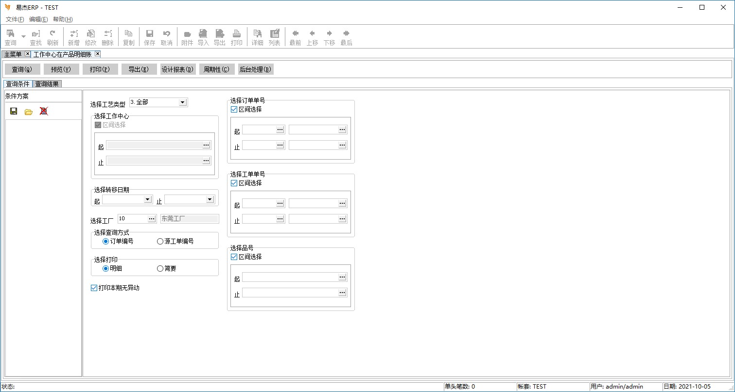Click the 打印 printer toolbar icon

236,34
